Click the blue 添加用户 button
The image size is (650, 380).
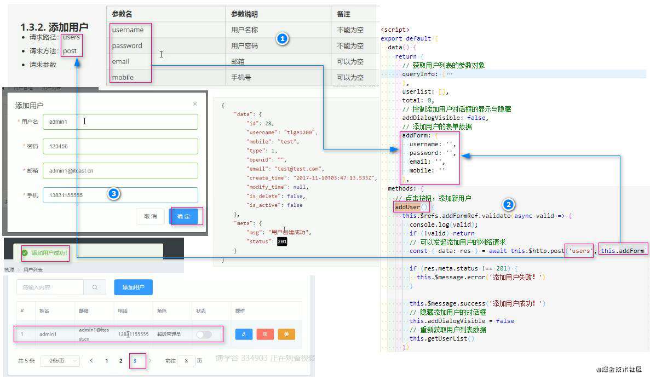(134, 287)
